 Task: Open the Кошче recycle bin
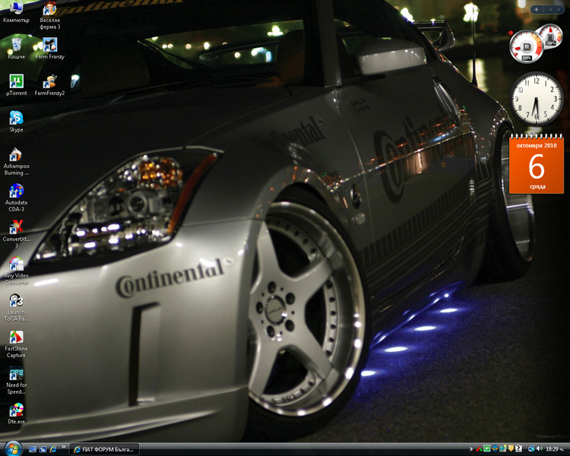[x=16, y=45]
